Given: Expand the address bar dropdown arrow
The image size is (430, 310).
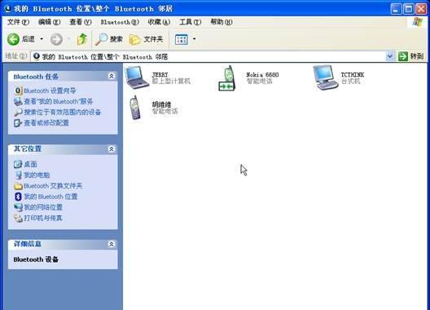Looking at the screenshot, I should [x=389, y=56].
